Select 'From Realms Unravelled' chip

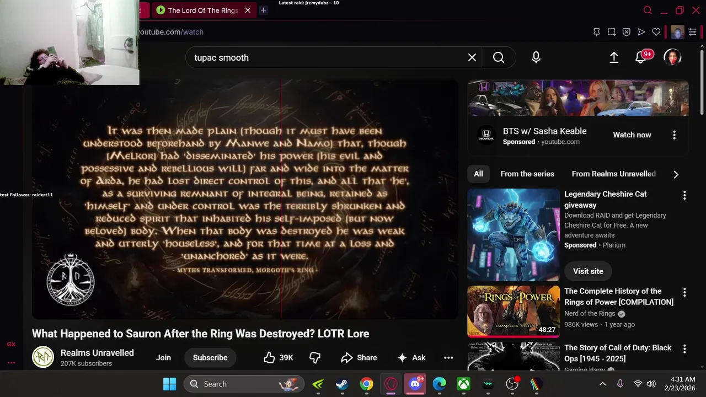pos(614,174)
